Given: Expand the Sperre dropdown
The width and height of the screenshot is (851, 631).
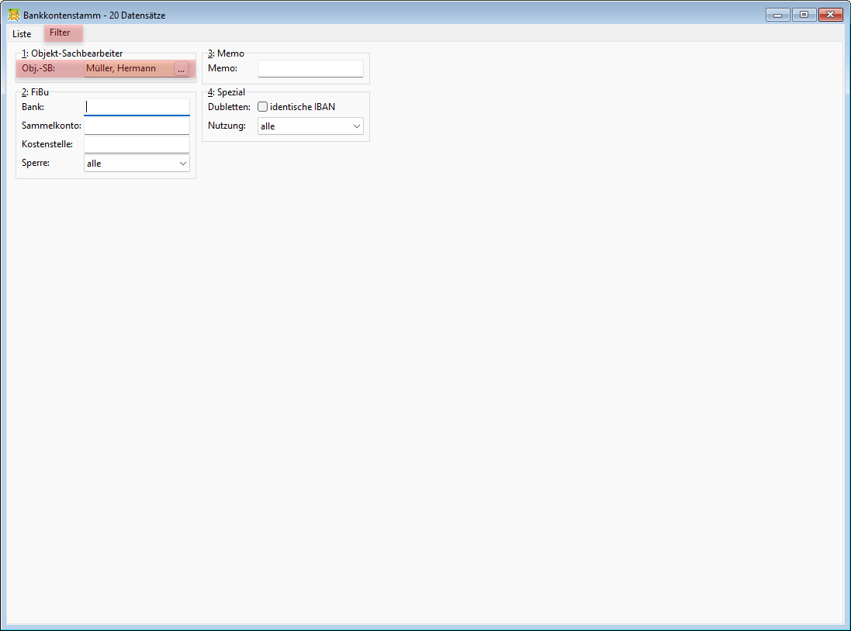Looking at the screenshot, I should click(137, 164).
